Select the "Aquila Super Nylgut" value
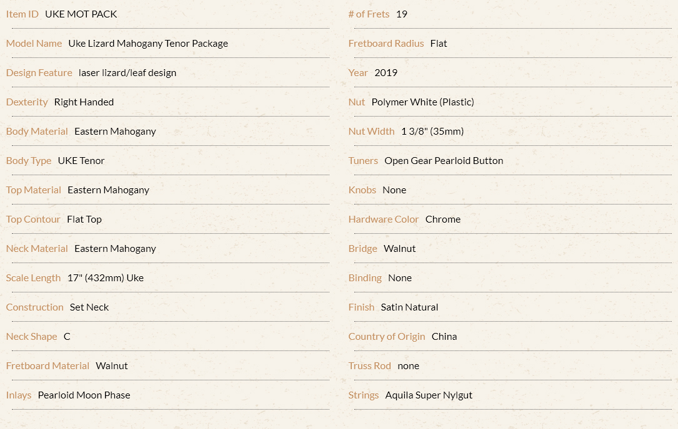The height and width of the screenshot is (429, 678). pyautogui.click(x=429, y=396)
